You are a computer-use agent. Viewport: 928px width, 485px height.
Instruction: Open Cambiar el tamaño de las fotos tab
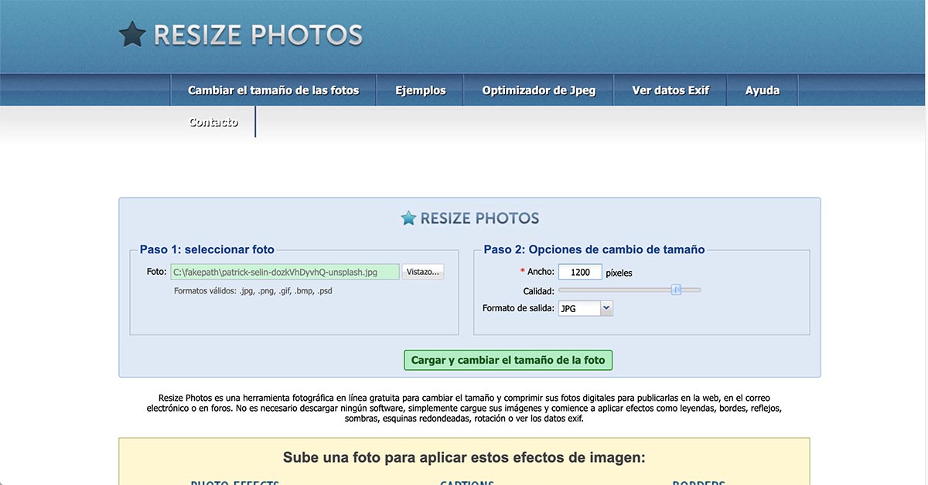pyautogui.click(x=274, y=90)
